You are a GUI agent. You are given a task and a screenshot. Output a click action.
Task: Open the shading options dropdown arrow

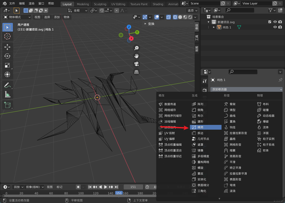pyautogui.click(x=195, y=17)
